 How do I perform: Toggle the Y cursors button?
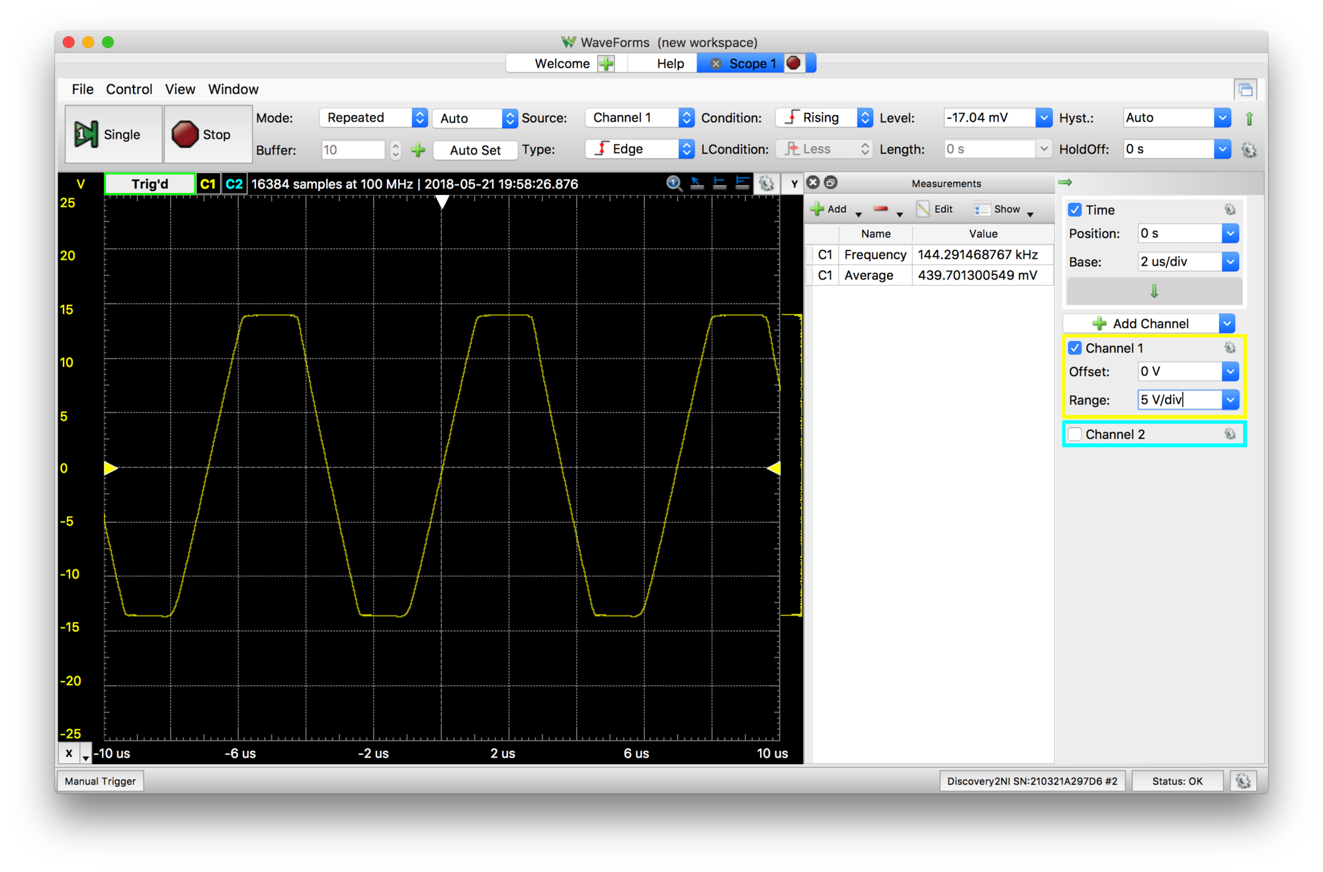[x=794, y=184]
